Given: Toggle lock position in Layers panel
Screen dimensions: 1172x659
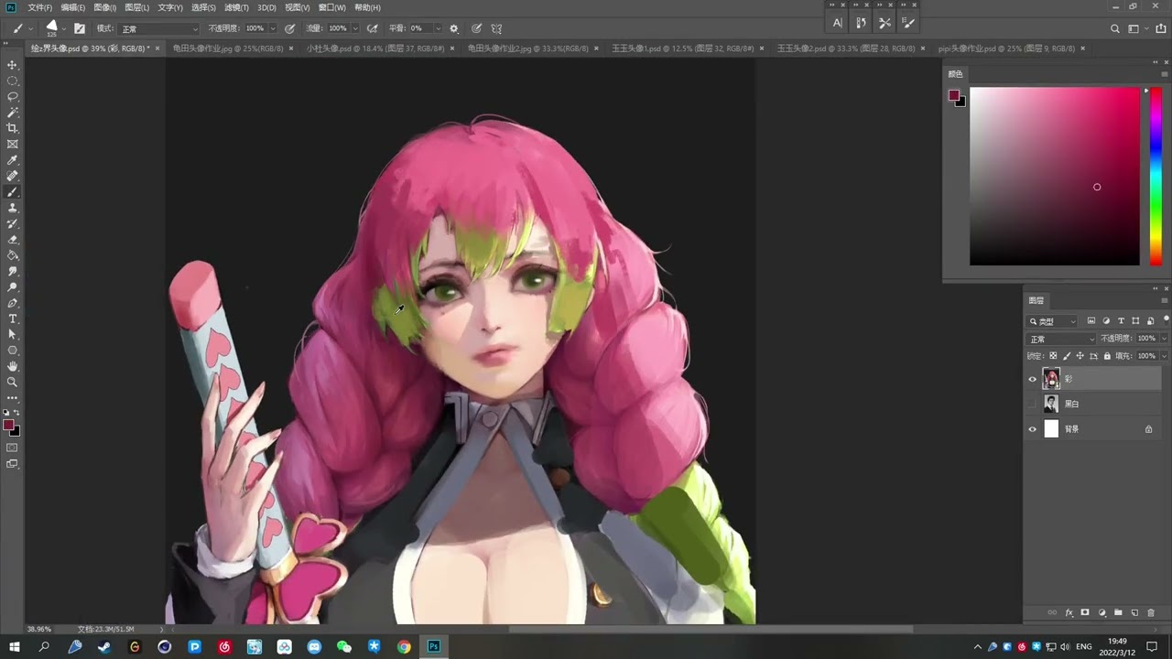Looking at the screenshot, I should [x=1080, y=355].
